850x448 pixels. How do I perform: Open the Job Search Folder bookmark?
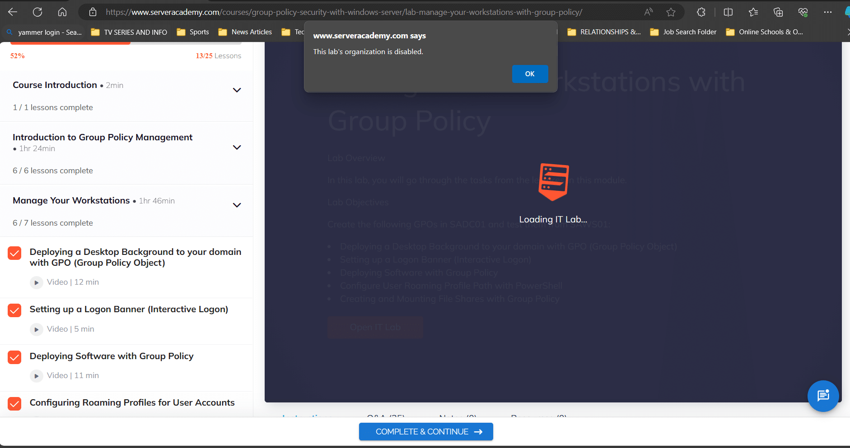683,32
